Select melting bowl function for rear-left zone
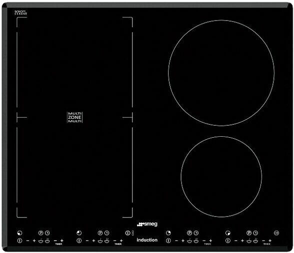 click(x=100, y=241)
